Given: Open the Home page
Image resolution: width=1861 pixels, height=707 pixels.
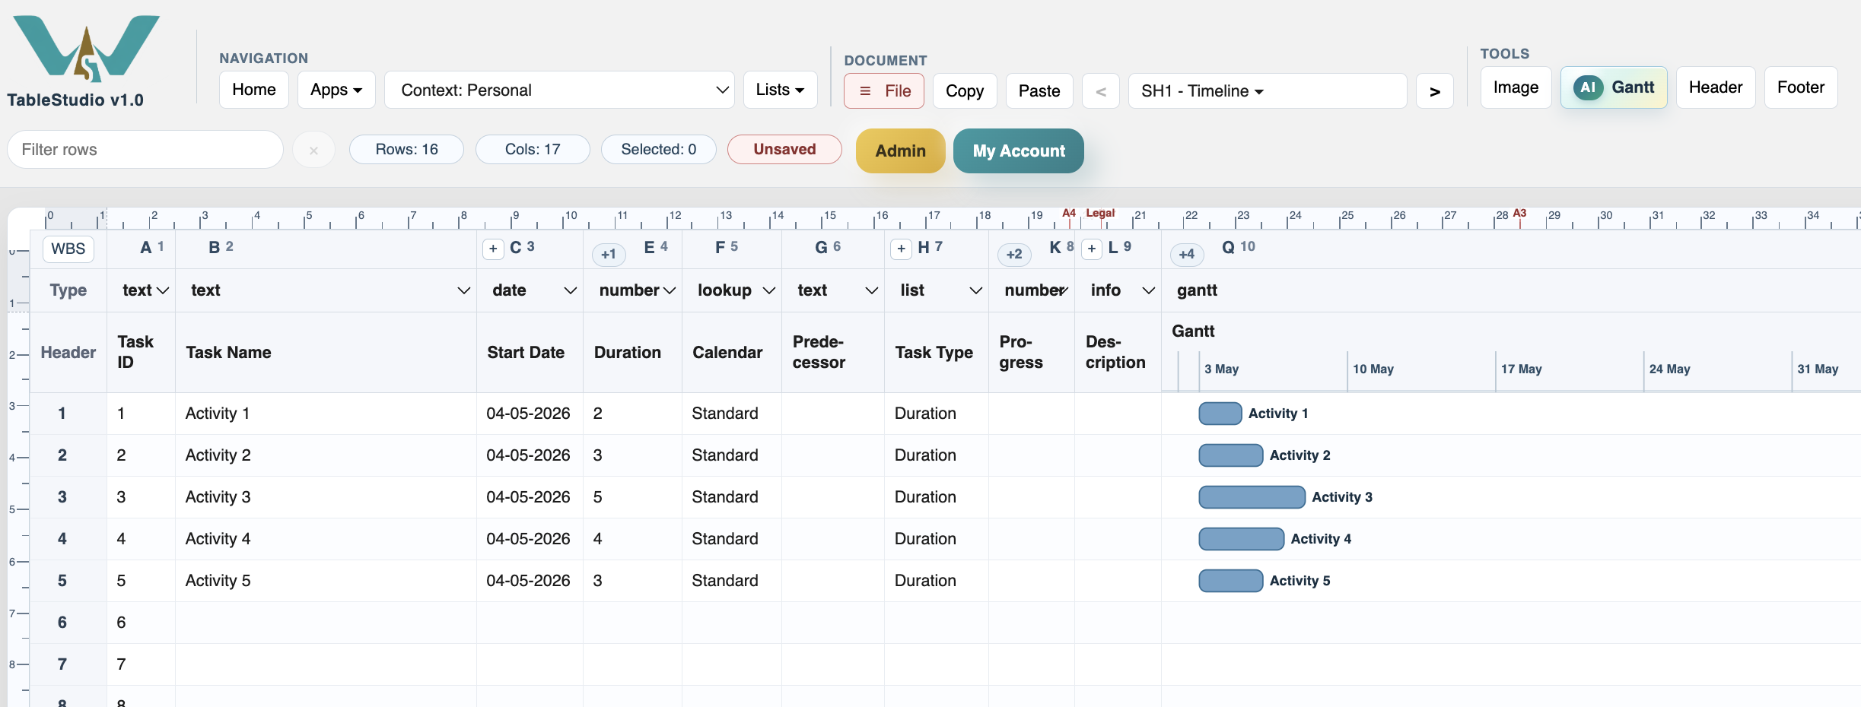Looking at the screenshot, I should point(254,90).
